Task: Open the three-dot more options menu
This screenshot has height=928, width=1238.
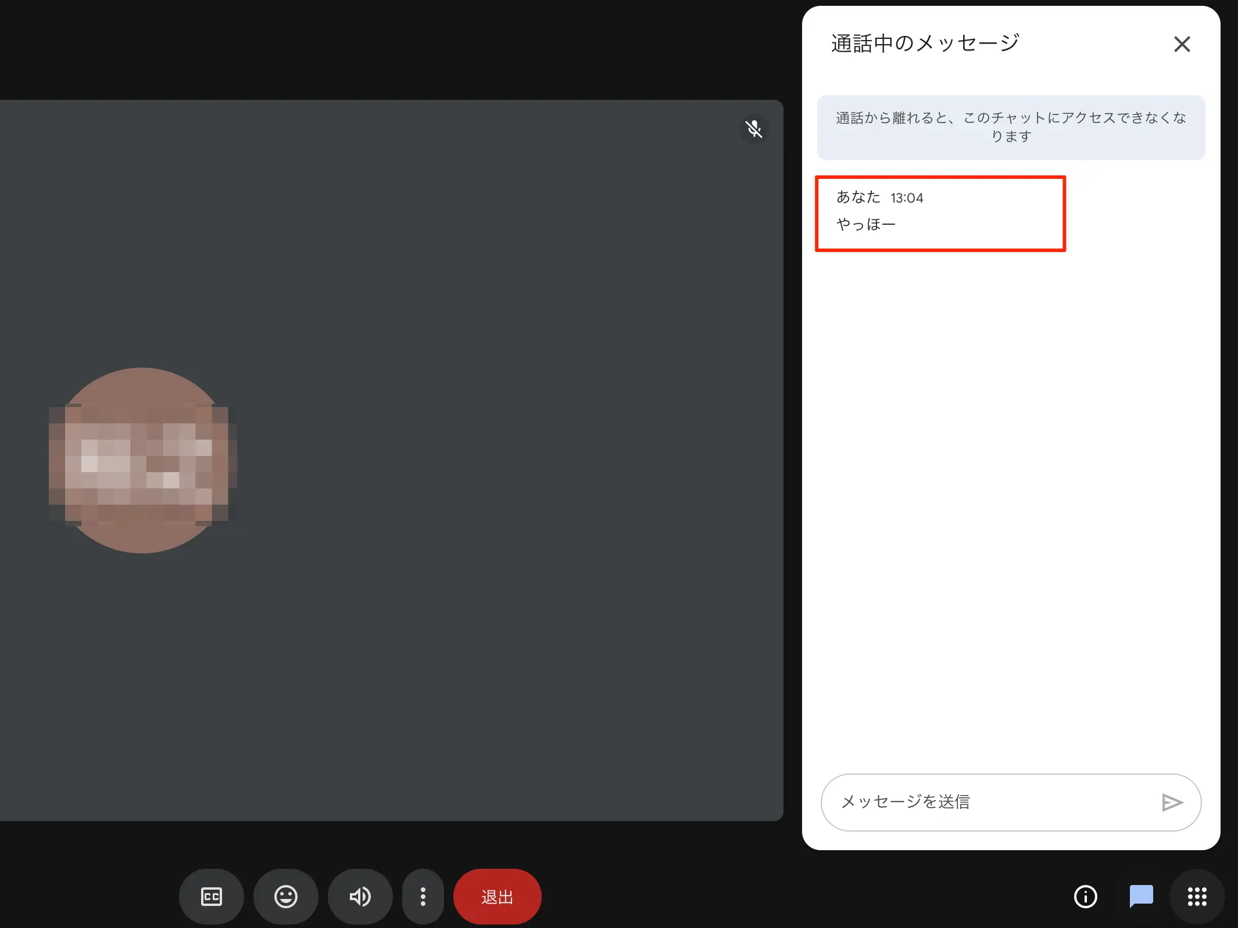Action: 423,897
